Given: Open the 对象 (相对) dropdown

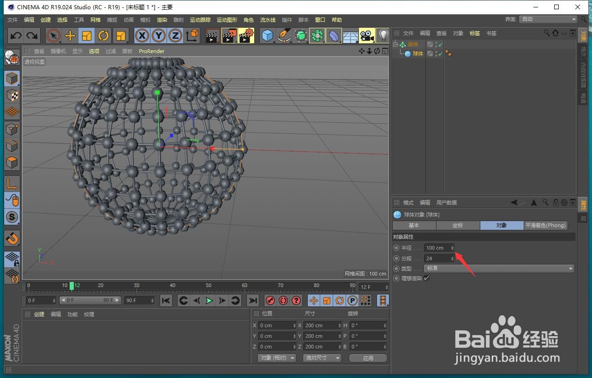Looking at the screenshot, I should [277, 358].
